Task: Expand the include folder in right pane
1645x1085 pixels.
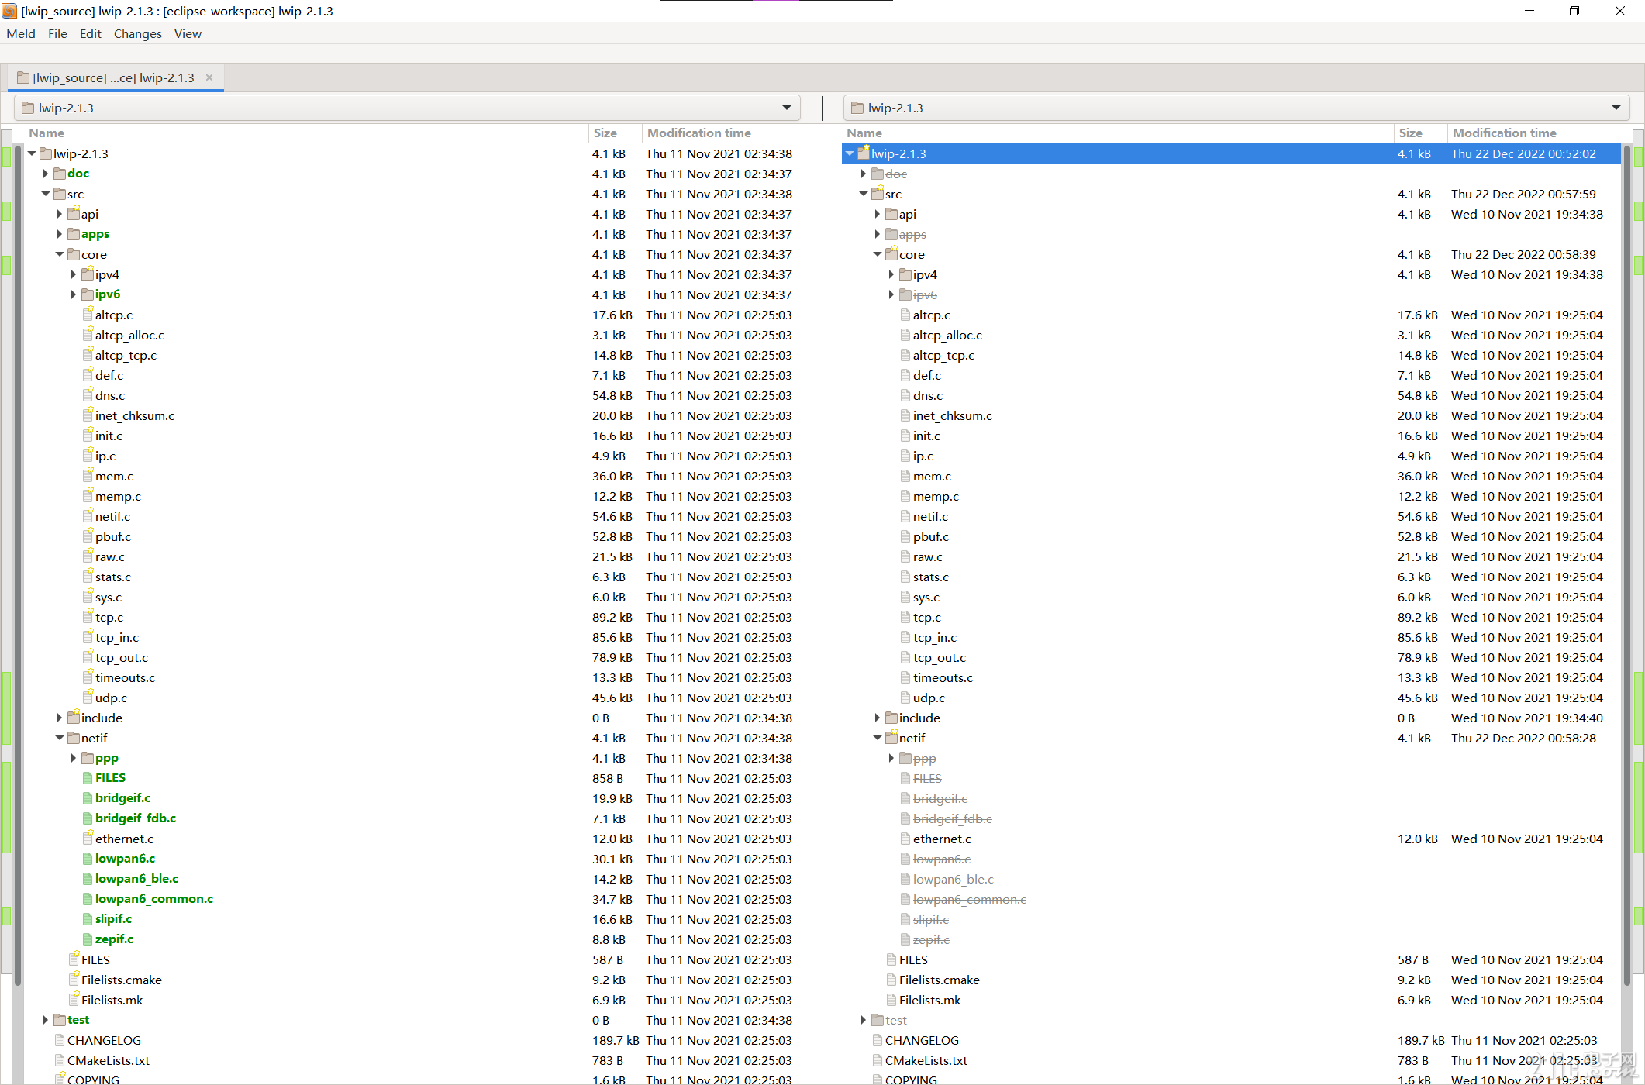Action: click(878, 718)
